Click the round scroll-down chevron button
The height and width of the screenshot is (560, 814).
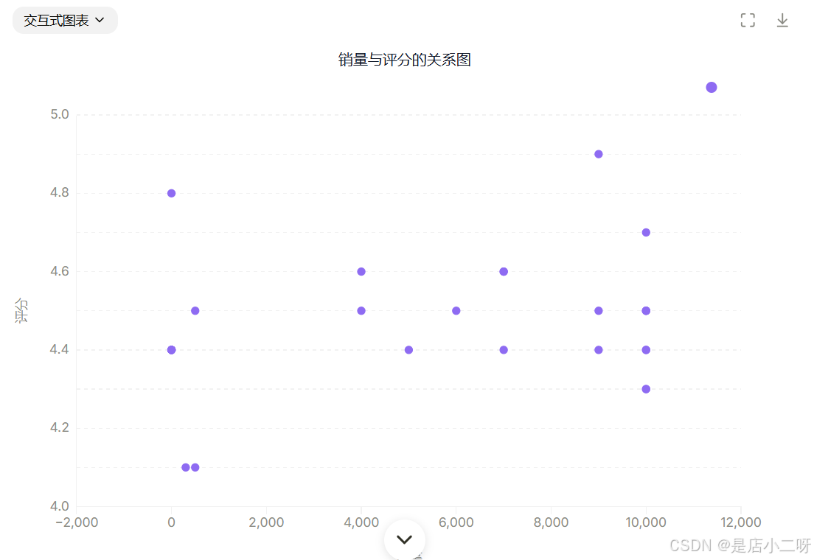click(x=404, y=539)
